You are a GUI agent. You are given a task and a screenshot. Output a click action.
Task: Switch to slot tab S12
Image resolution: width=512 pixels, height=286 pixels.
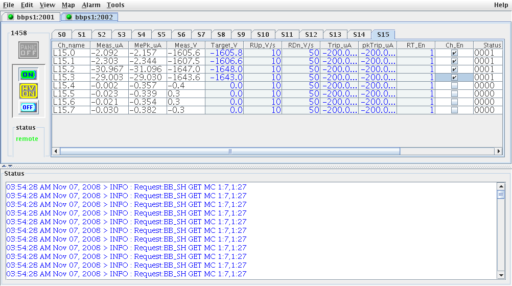tap(311, 35)
